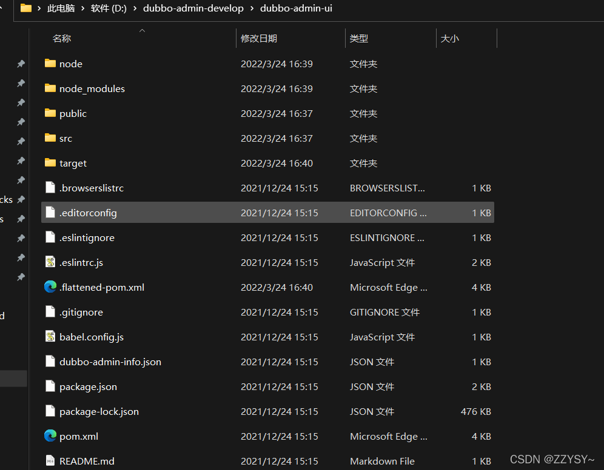Select the babel.config.js file name
The width and height of the screenshot is (604, 470).
pos(92,337)
